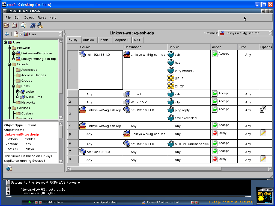Open the options icon on rule 3
Viewport: 275px width, 206px height.
tap(263, 109)
